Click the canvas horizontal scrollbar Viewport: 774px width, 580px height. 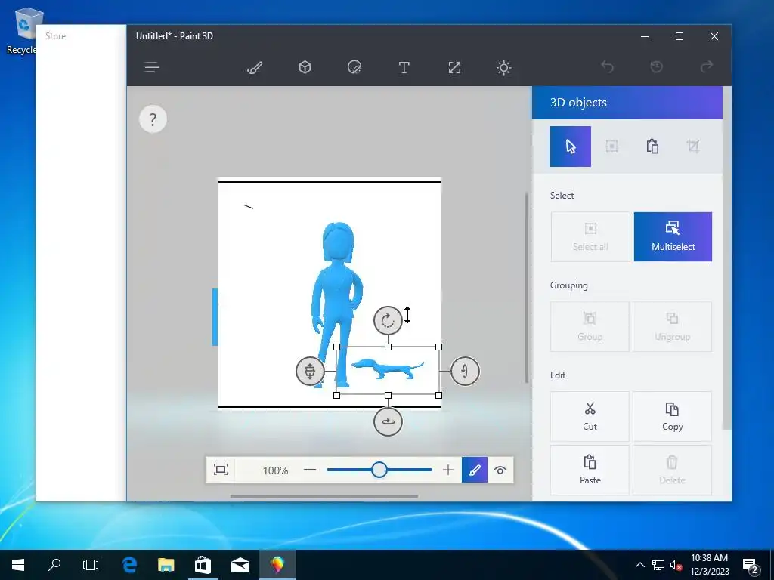point(324,496)
